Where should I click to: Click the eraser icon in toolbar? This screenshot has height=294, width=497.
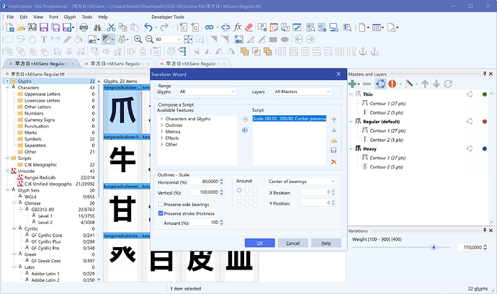pos(249,27)
